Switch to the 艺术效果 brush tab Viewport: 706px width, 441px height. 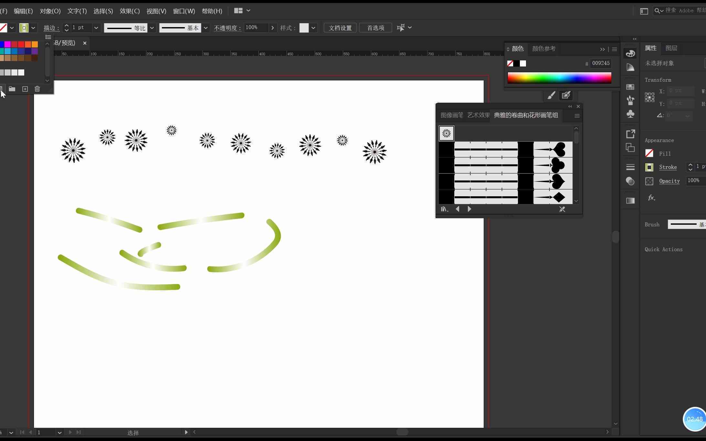(478, 115)
